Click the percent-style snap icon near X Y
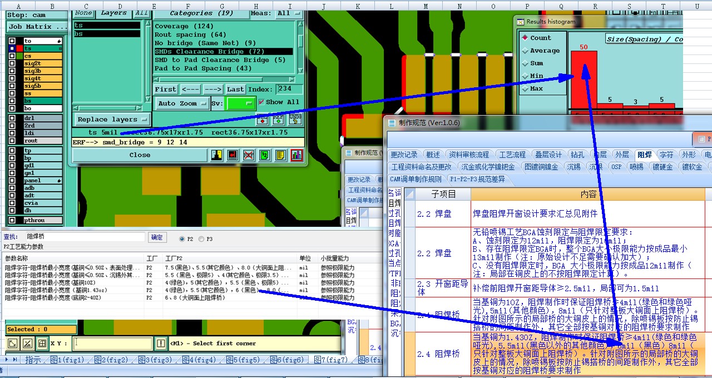This screenshot has height=378, width=712. [x=27, y=344]
